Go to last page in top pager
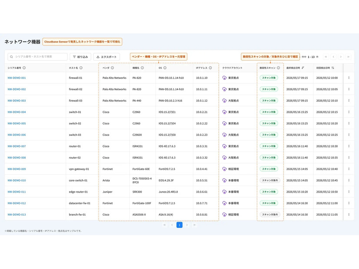Image resolution: width=359 pixels, height=269 pixels. 348,57
